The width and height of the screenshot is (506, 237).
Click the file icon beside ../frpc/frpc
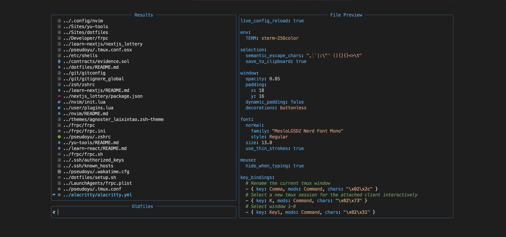[59, 125]
